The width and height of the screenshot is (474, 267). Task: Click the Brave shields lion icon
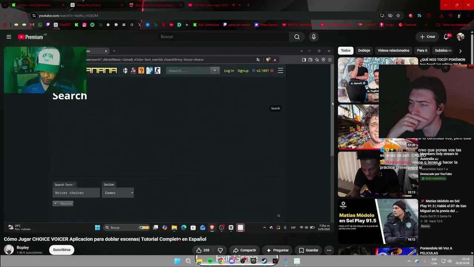tap(268, 60)
